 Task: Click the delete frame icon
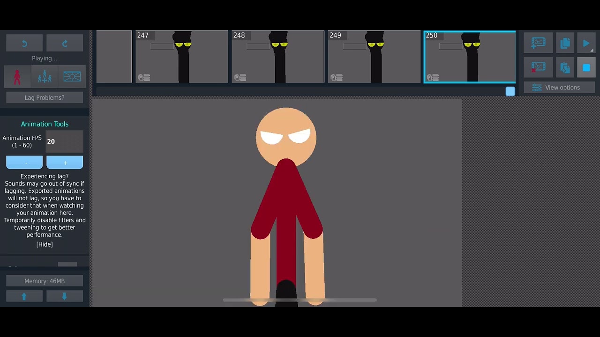pyautogui.click(x=538, y=68)
